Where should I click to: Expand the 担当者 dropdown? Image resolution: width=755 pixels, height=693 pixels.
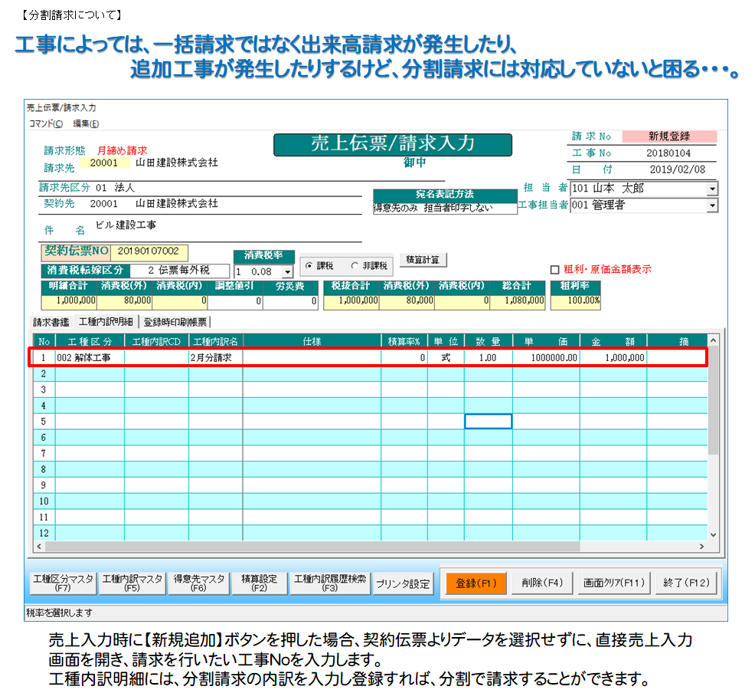pos(712,189)
